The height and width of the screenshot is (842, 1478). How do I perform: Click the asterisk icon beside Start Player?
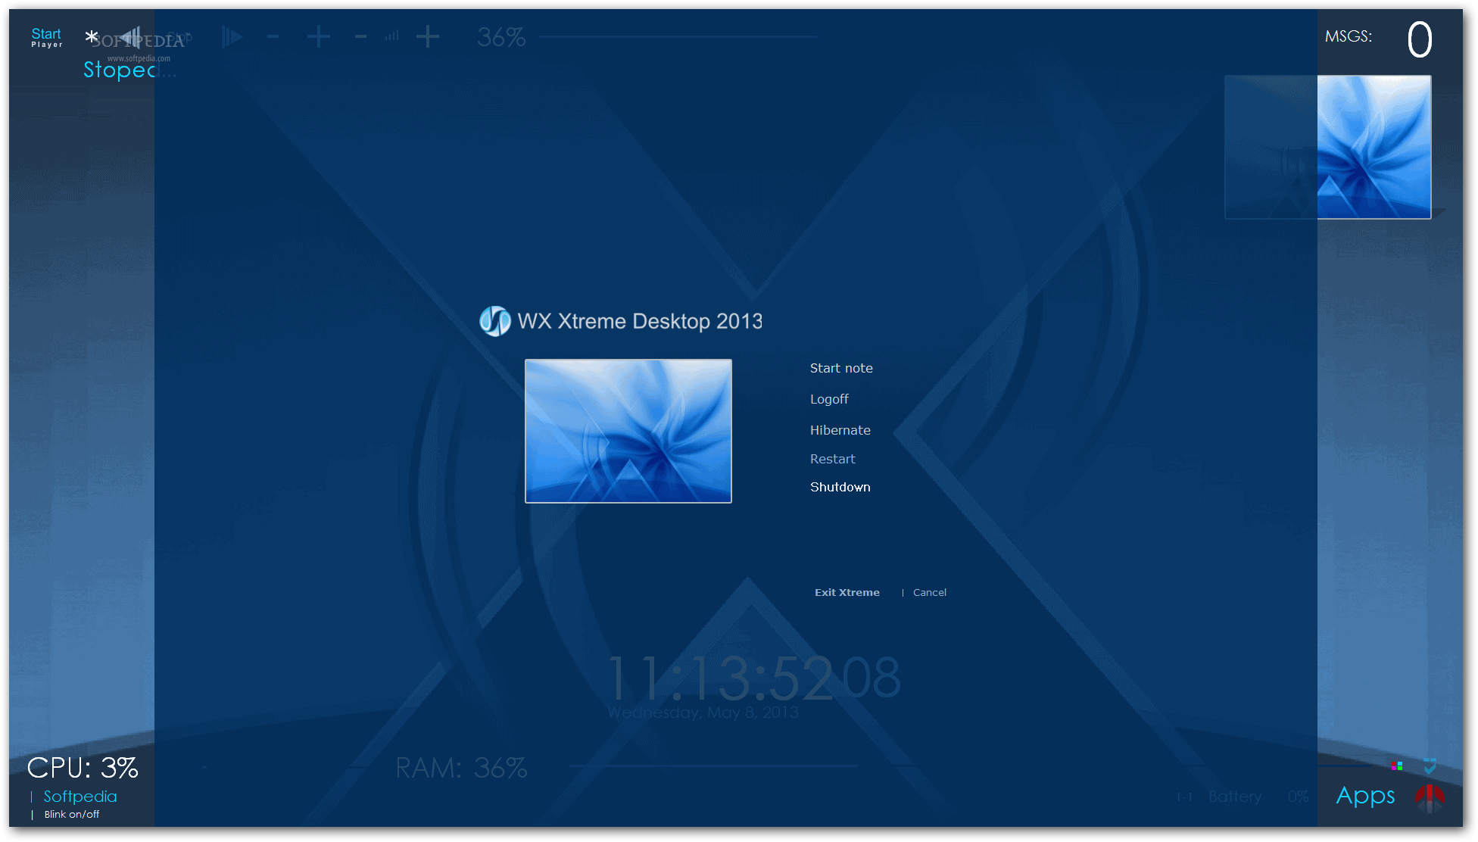point(92,36)
